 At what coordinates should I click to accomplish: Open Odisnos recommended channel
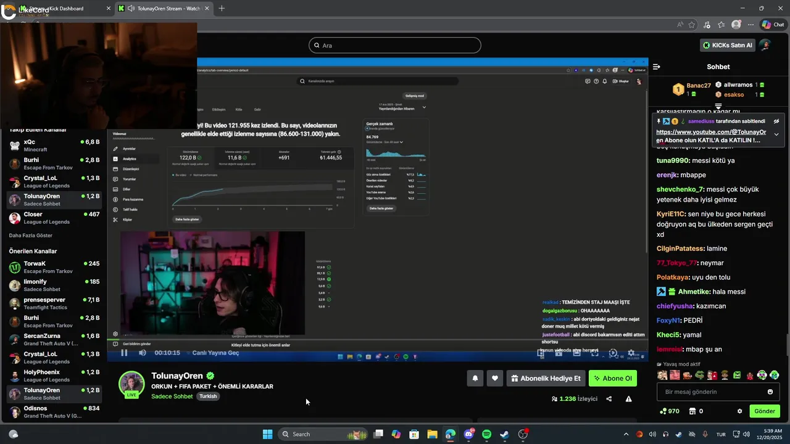54,412
